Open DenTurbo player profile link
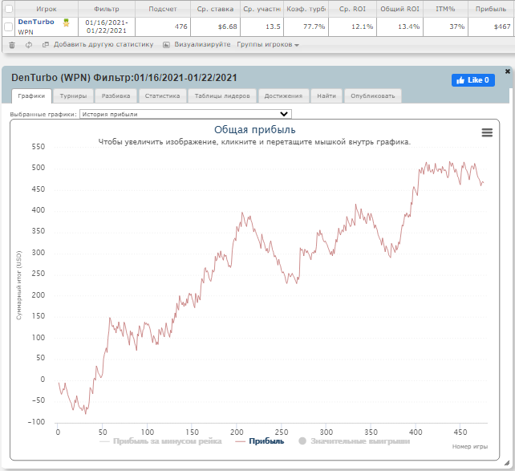515x471 pixels. pos(36,22)
